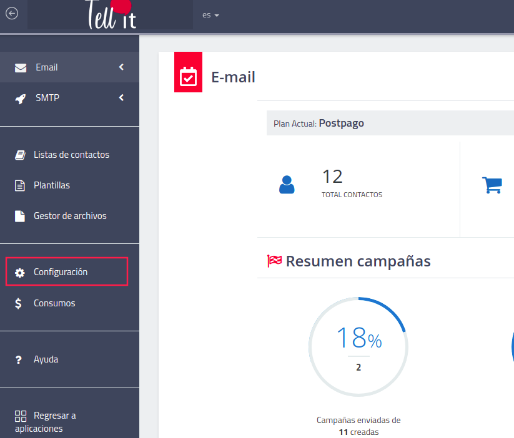Image resolution: width=514 pixels, height=438 pixels.
Task: Open the Email menu item
Action: click(x=69, y=67)
